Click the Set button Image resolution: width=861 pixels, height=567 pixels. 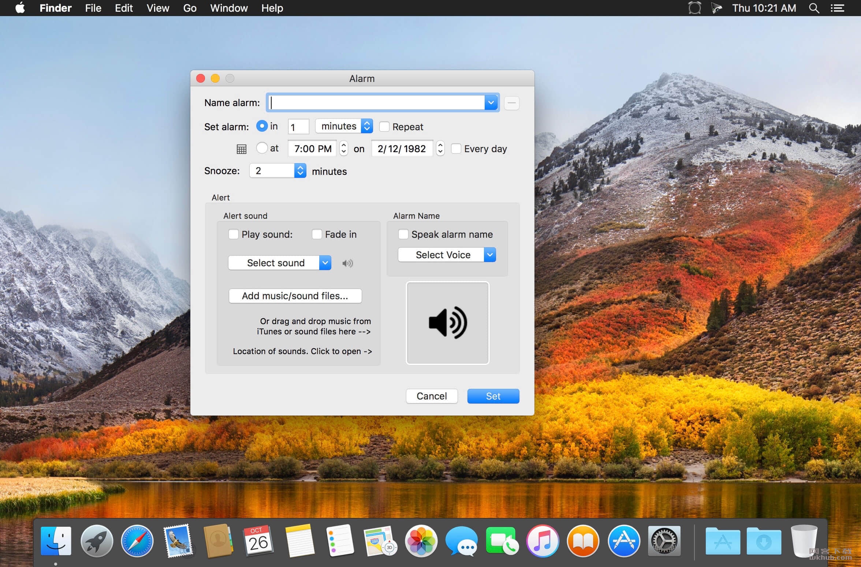pyautogui.click(x=493, y=396)
